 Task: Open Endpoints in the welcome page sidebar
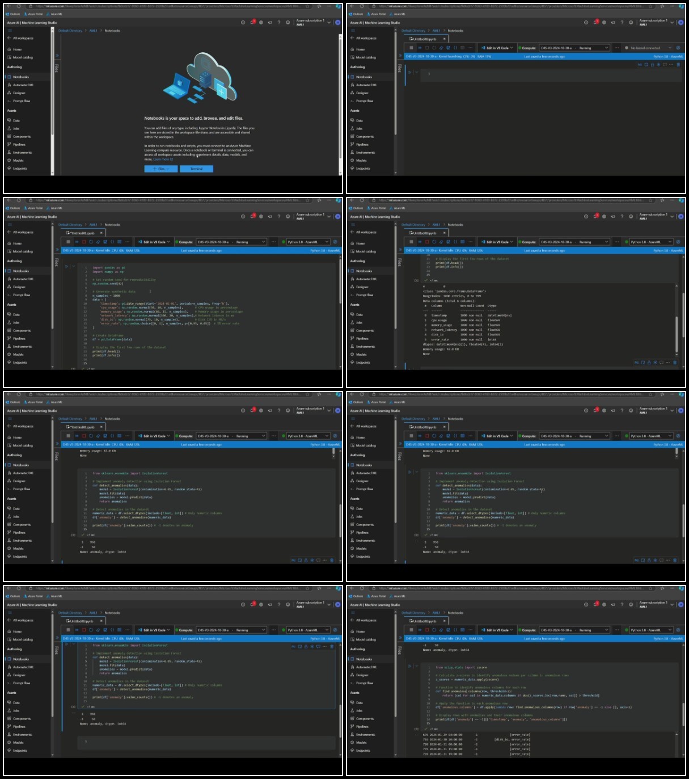tap(20, 169)
